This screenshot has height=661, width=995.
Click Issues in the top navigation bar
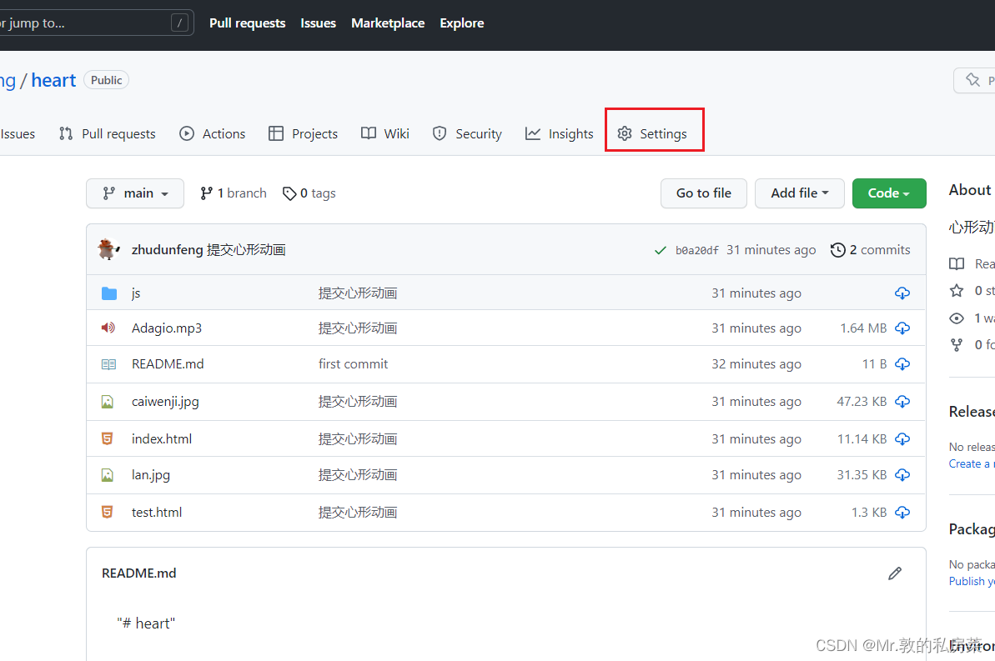pyautogui.click(x=318, y=23)
